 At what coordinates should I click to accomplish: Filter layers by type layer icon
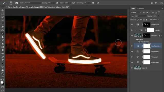click(150, 13)
